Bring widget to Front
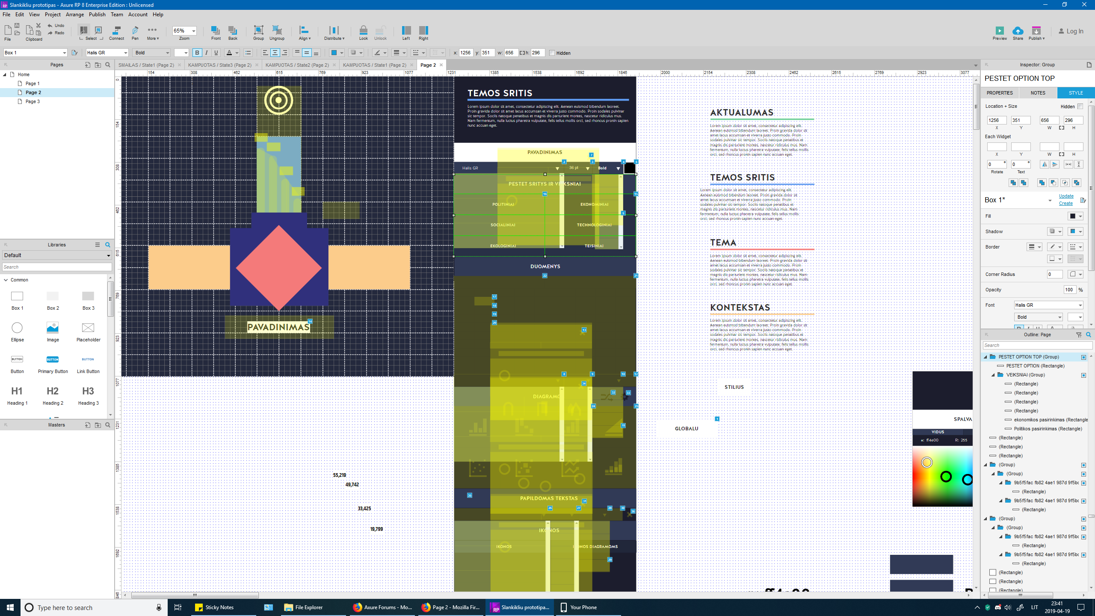Screen dimensions: 1095x616 [x=216, y=30]
